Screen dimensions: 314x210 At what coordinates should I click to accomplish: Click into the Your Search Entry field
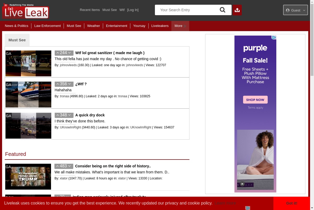[x=187, y=10]
